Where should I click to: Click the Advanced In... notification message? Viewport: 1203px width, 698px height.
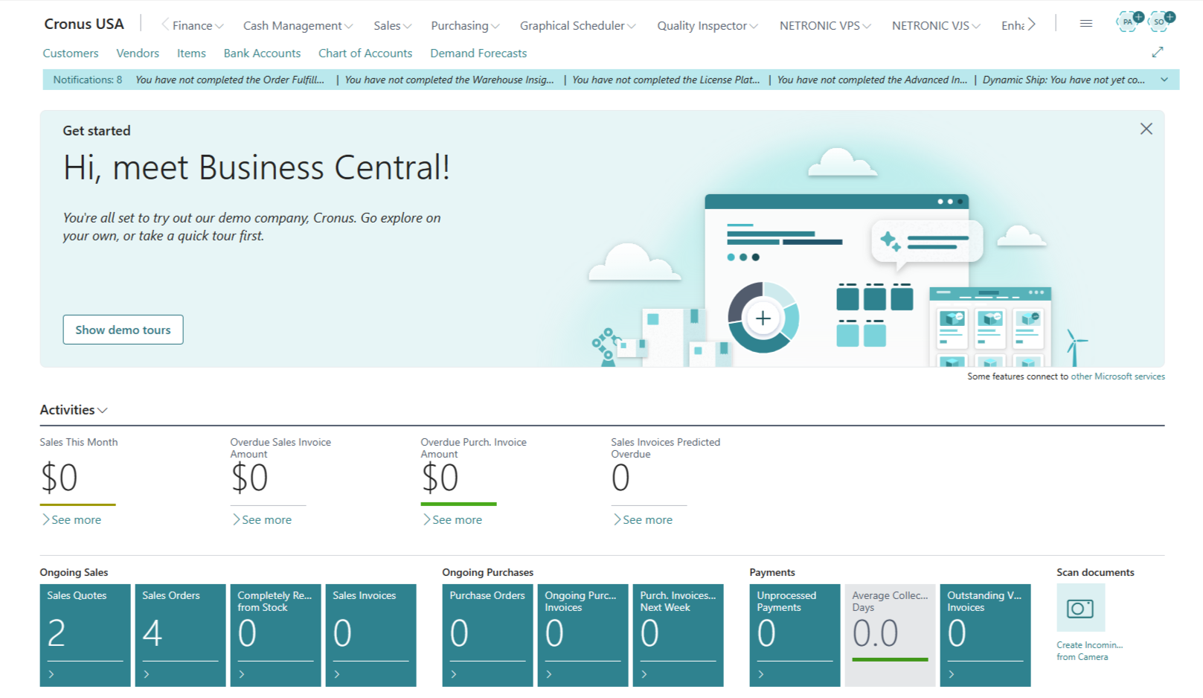(x=872, y=80)
